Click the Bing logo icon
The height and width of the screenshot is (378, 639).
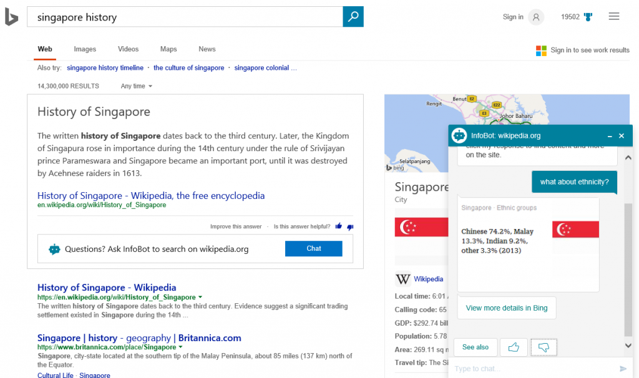click(11, 17)
